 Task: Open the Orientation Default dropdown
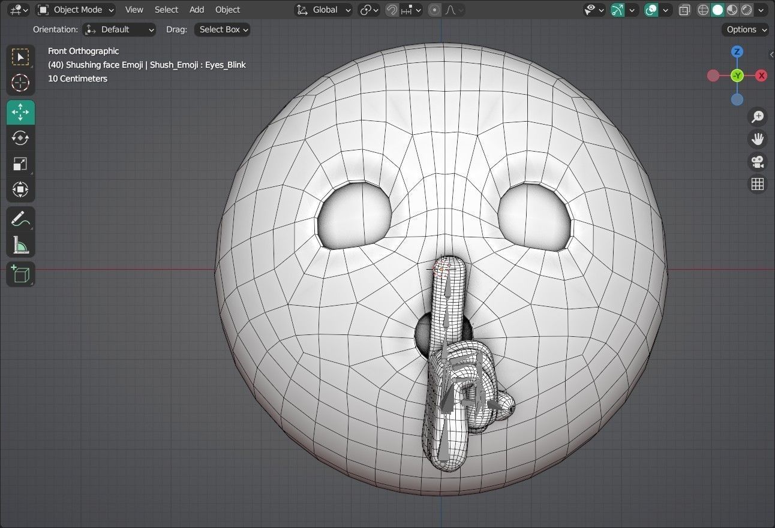tap(119, 29)
